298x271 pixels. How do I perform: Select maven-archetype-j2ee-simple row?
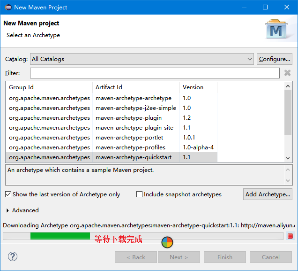point(112,108)
